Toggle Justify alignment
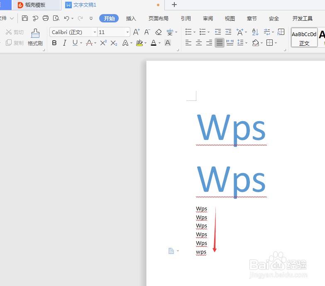The width and height of the screenshot is (325, 286). (x=219, y=43)
